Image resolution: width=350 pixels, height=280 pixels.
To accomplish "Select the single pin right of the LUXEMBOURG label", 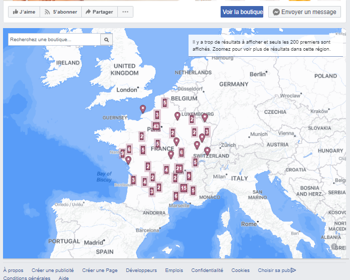I will [205, 118].
